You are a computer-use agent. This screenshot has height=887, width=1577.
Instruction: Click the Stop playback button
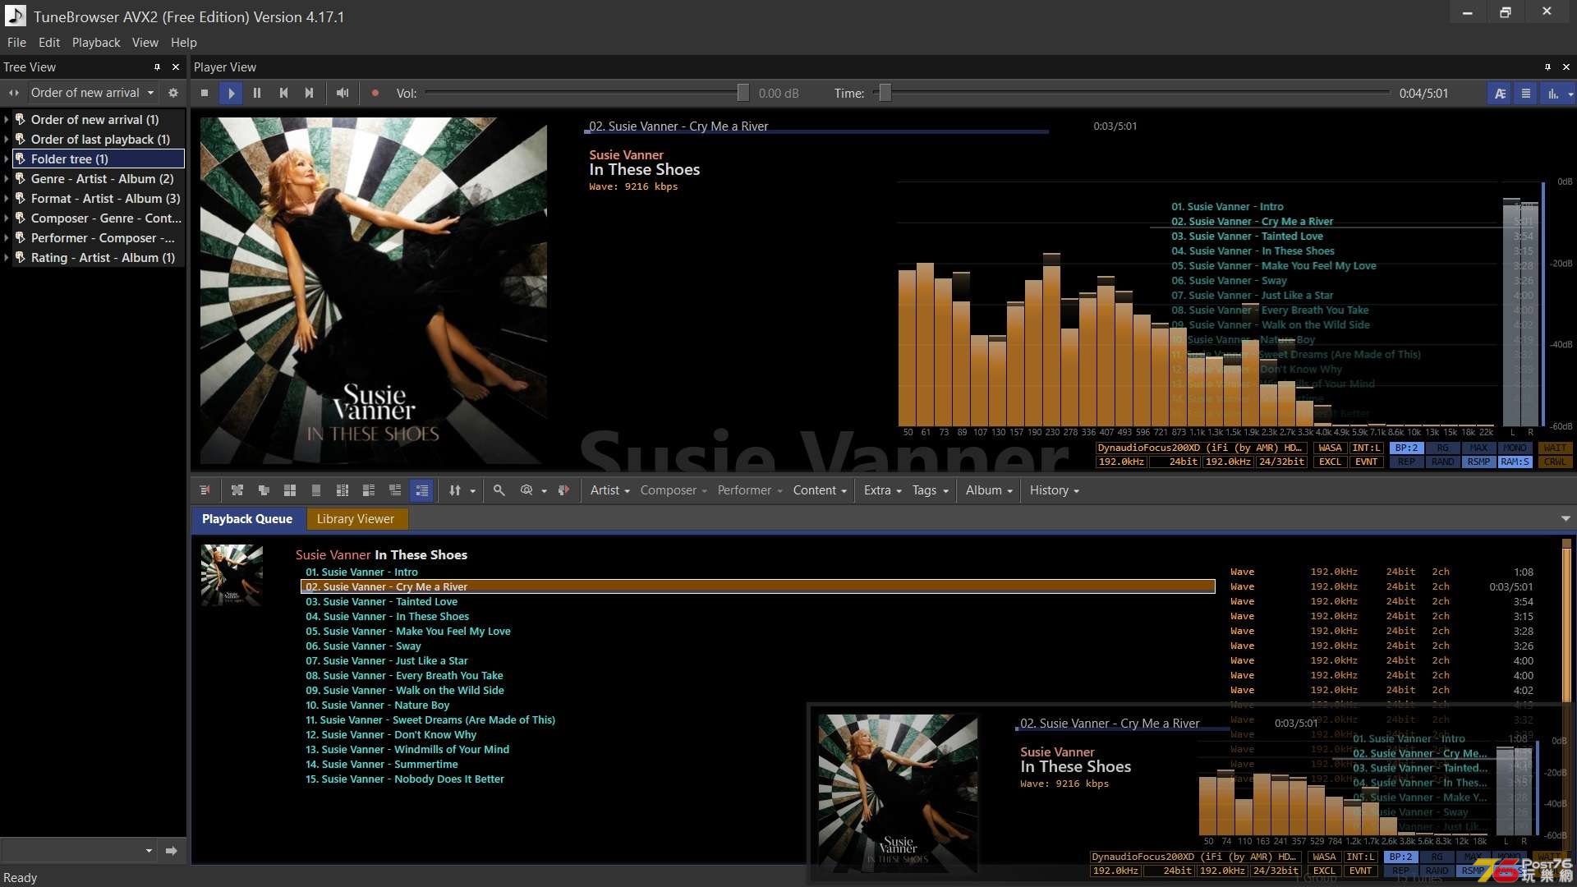pyautogui.click(x=205, y=93)
